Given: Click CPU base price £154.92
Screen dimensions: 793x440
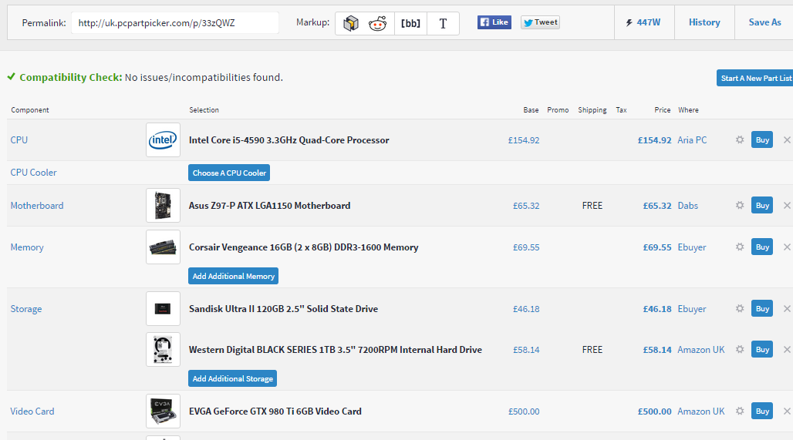Looking at the screenshot, I should [x=524, y=140].
